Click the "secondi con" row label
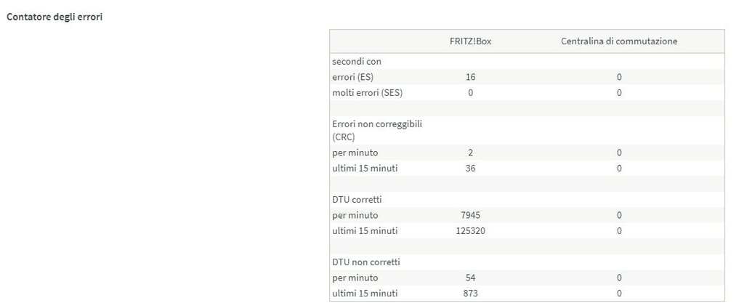The width and height of the screenshot is (744, 303). 357,61
